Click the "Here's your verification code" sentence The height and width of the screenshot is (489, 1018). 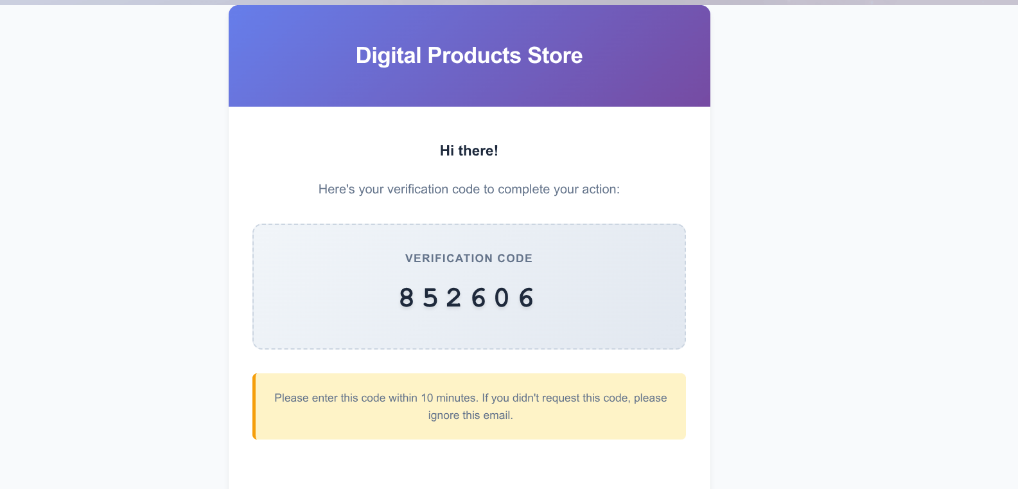tap(469, 190)
